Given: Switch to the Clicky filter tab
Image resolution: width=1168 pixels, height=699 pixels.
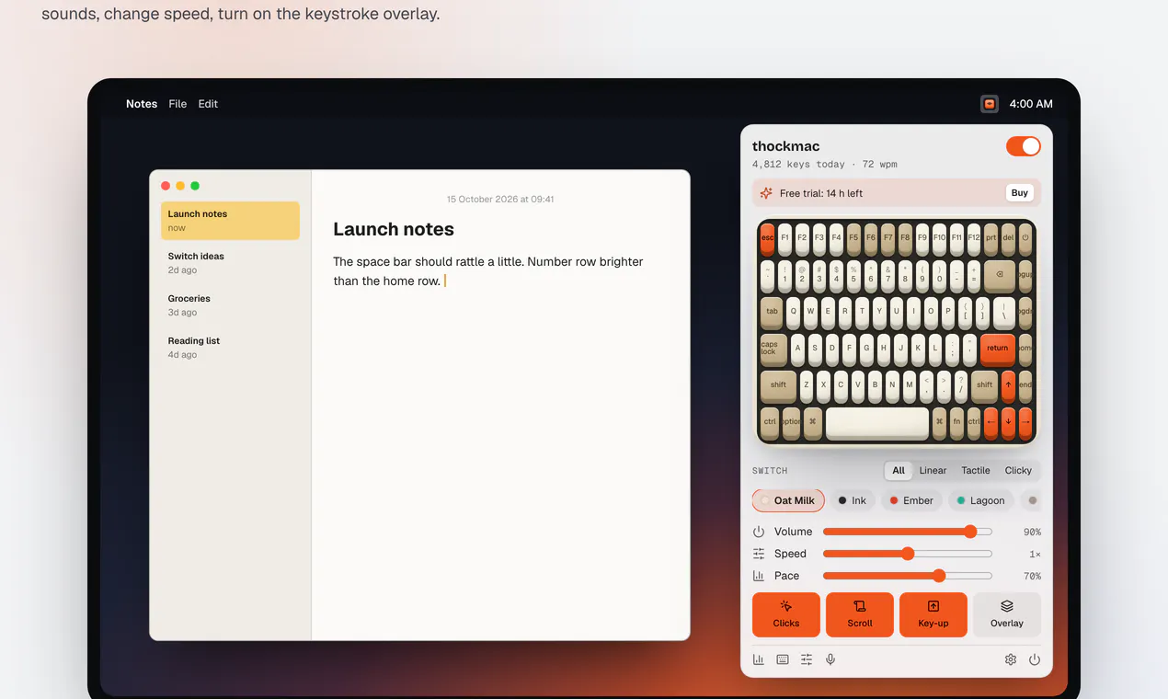Looking at the screenshot, I should pyautogui.click(x=1018, y=470).
